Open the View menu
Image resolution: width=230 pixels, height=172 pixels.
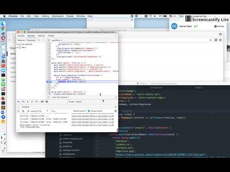(36, 16)
